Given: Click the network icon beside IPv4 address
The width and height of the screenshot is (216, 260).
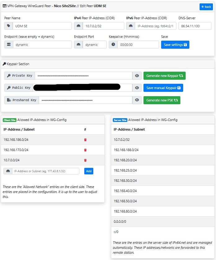Looking at the screenshot, I should click(x=78, y=26).
